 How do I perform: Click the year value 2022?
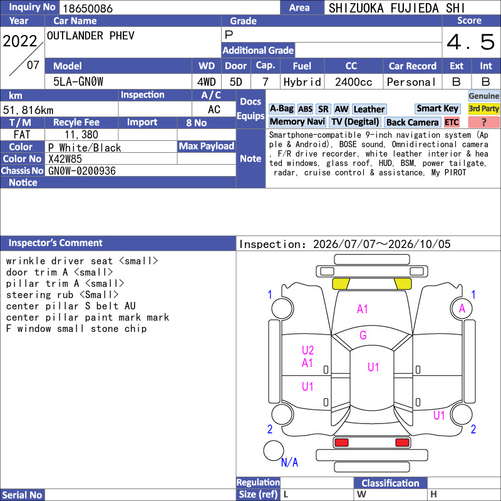[x=20, y=41]
